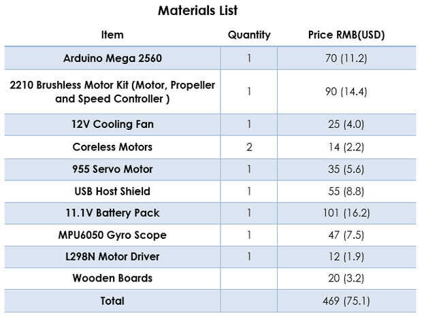The height and width of the screenshot is (319, 422).
Task: Select the Coreless Motors quantity 2
Action: click(249, 147)
